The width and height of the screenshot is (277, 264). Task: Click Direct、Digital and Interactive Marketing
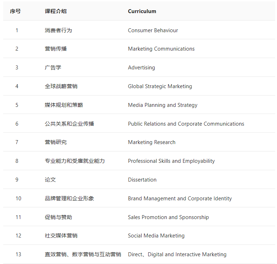pyautogui.click(x=177, y=254)
